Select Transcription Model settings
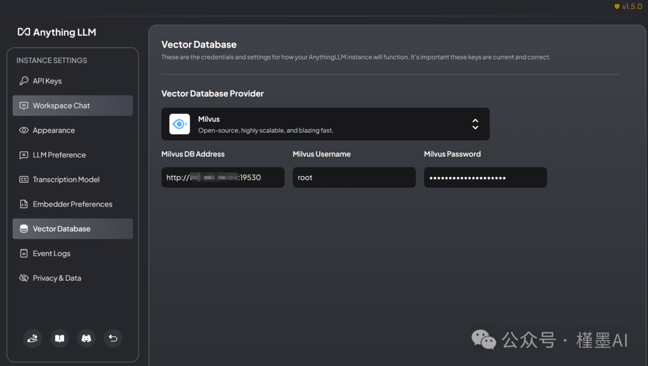Viewport: 648px width, 366px height. click(x=73, y=179)
